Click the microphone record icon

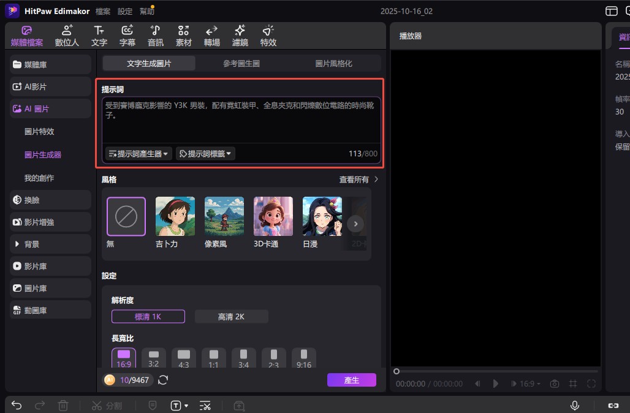pos(575,405)
